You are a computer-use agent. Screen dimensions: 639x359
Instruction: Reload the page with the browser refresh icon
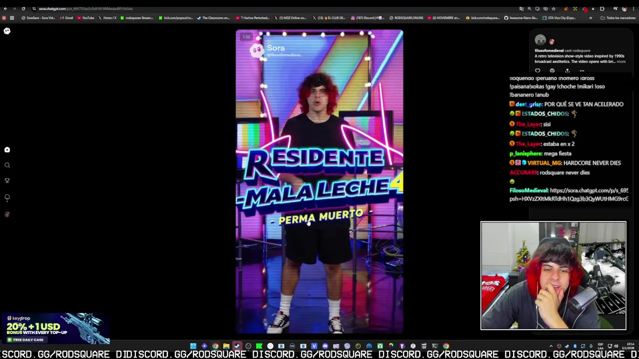point(23,8)
